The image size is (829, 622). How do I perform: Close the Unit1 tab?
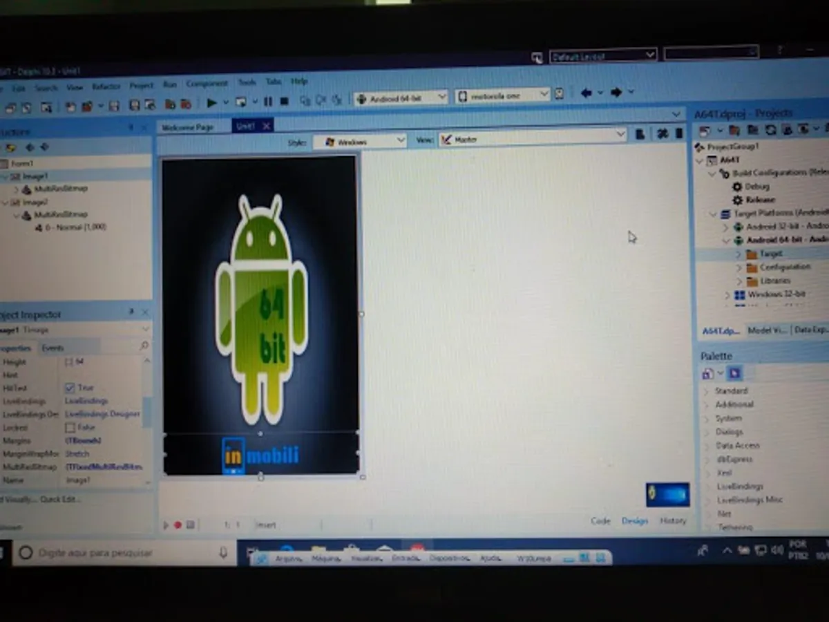point(266,126)
